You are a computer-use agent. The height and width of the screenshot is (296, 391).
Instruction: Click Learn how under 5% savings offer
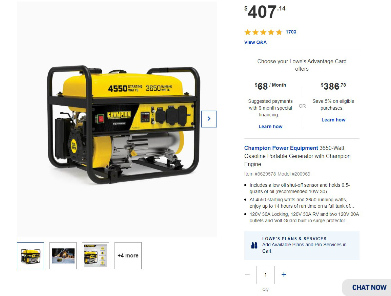coord(333,120)
